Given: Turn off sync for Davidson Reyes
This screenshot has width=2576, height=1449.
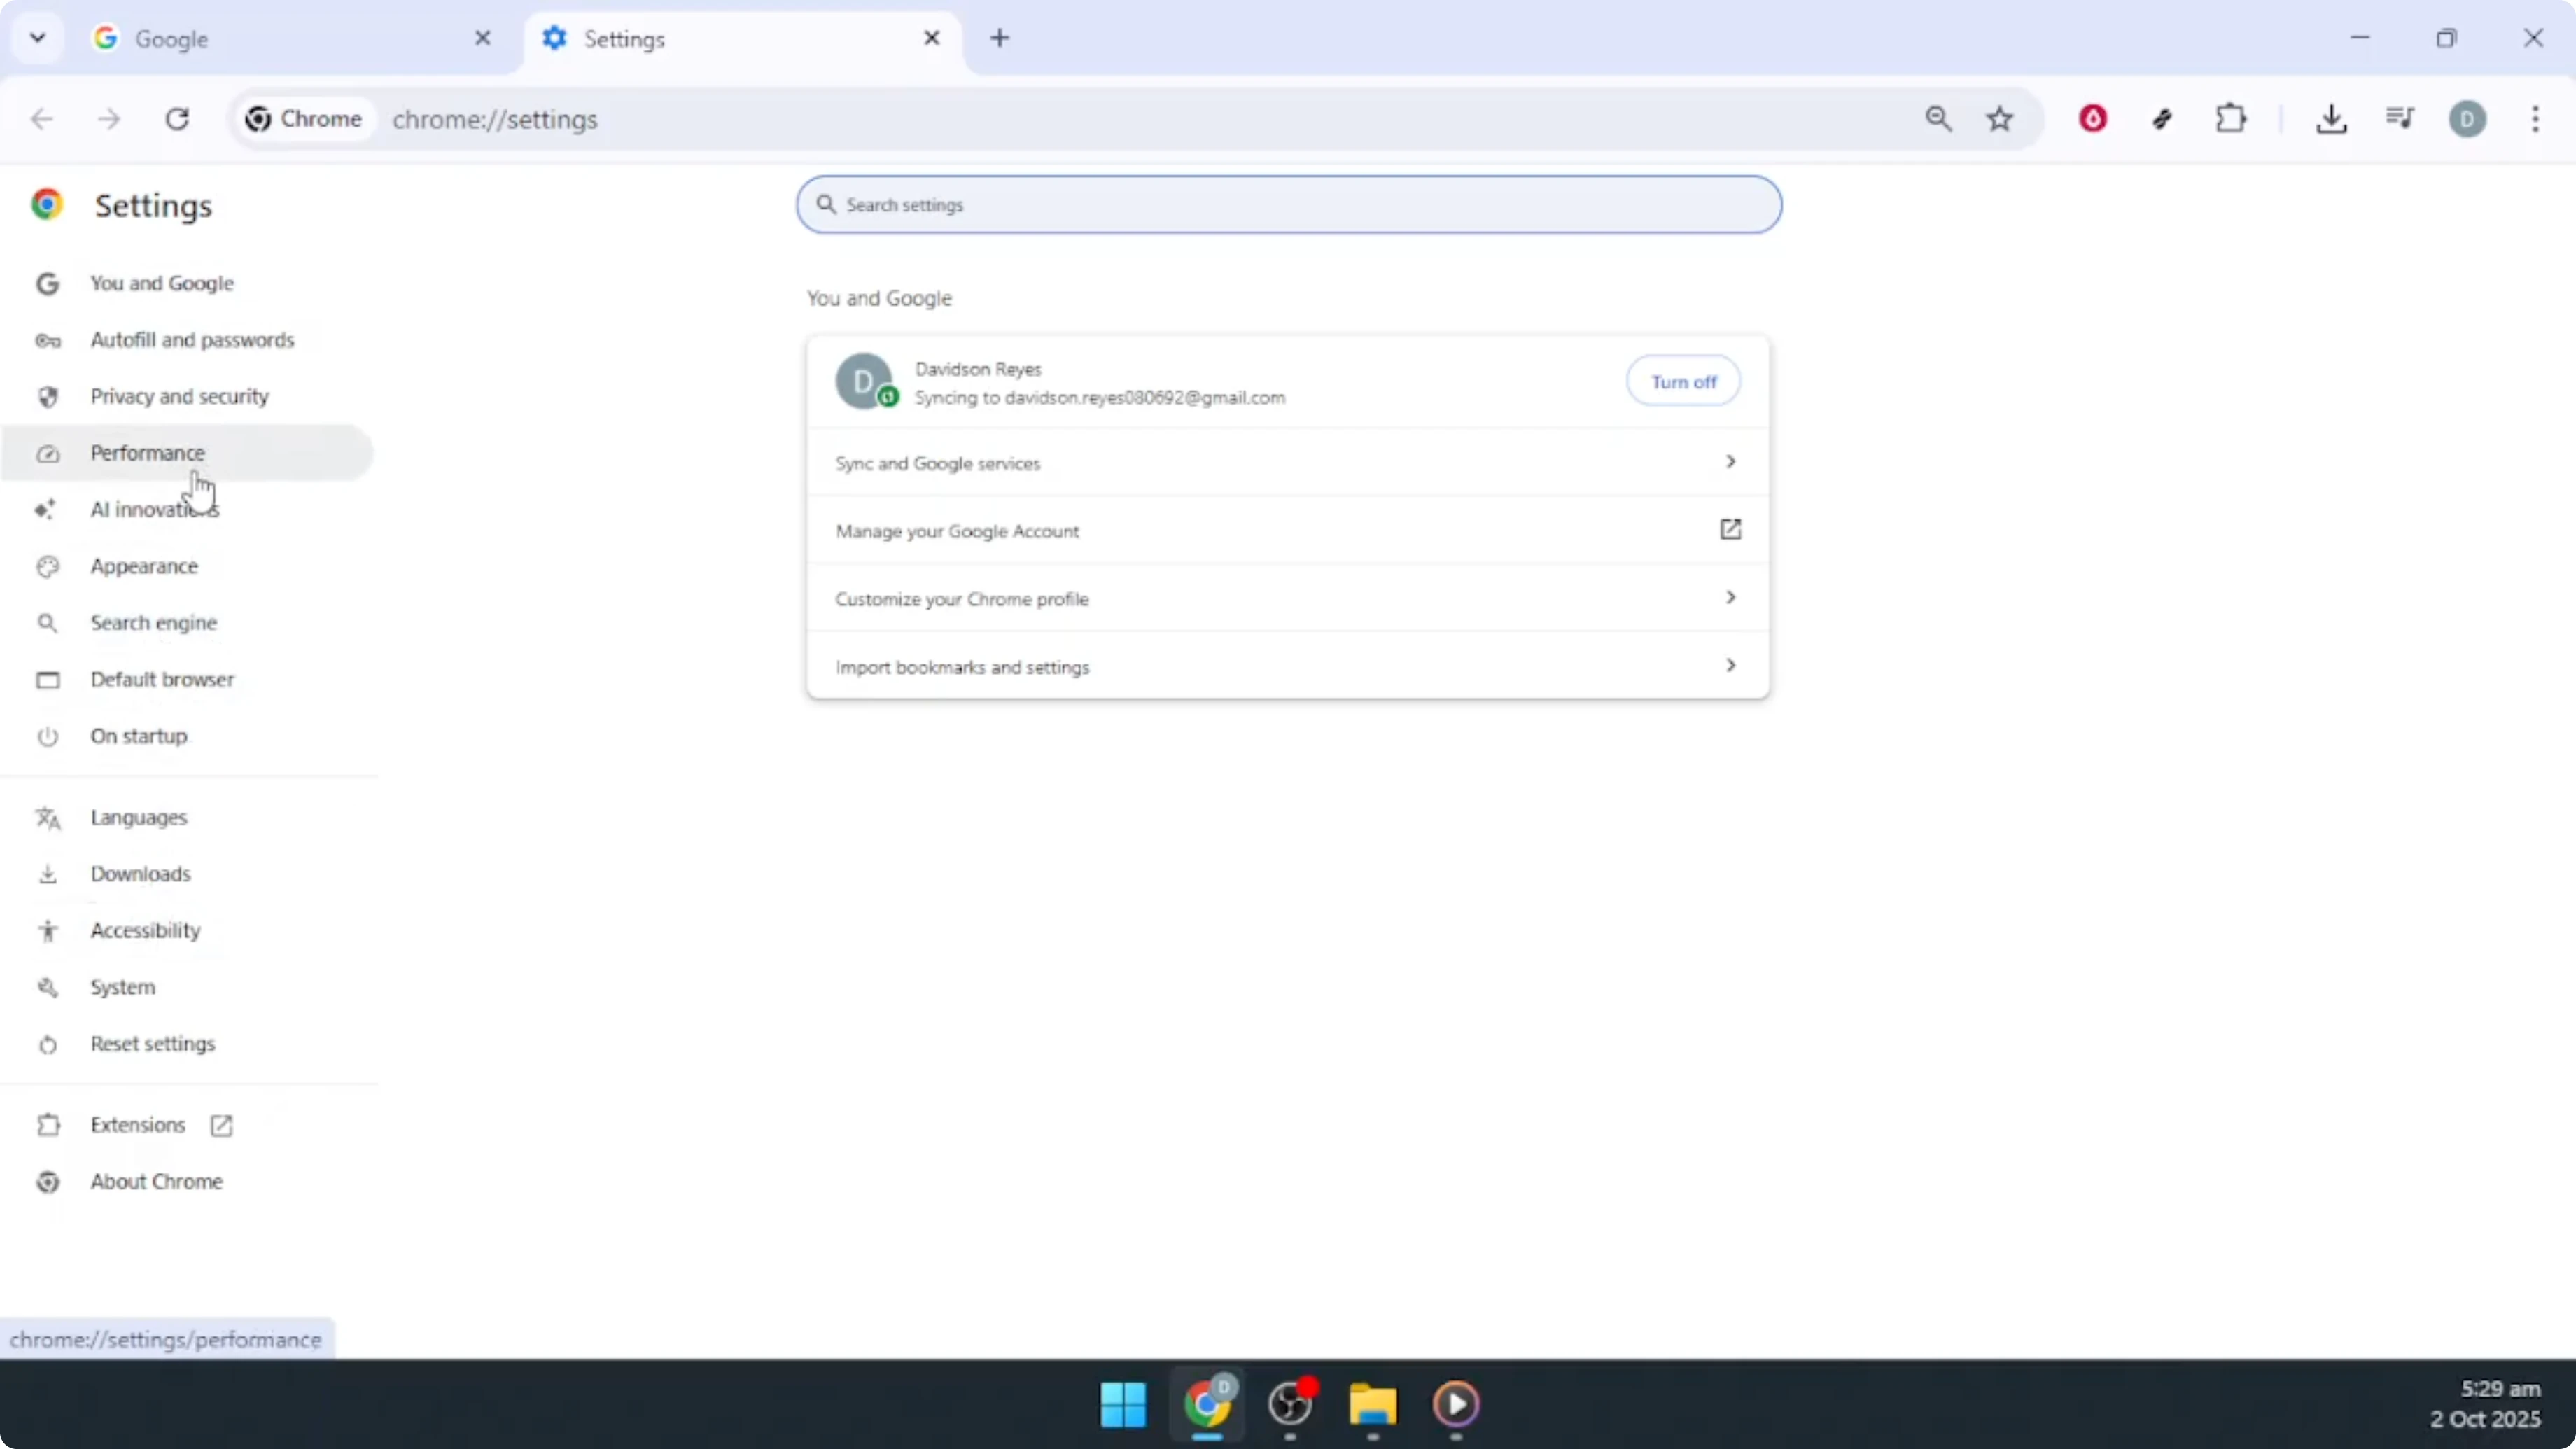Looking at the screenshot, I should pos(1683,381).
